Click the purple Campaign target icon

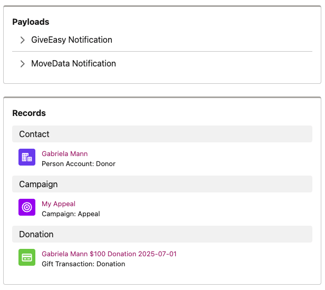click(27, 207)
